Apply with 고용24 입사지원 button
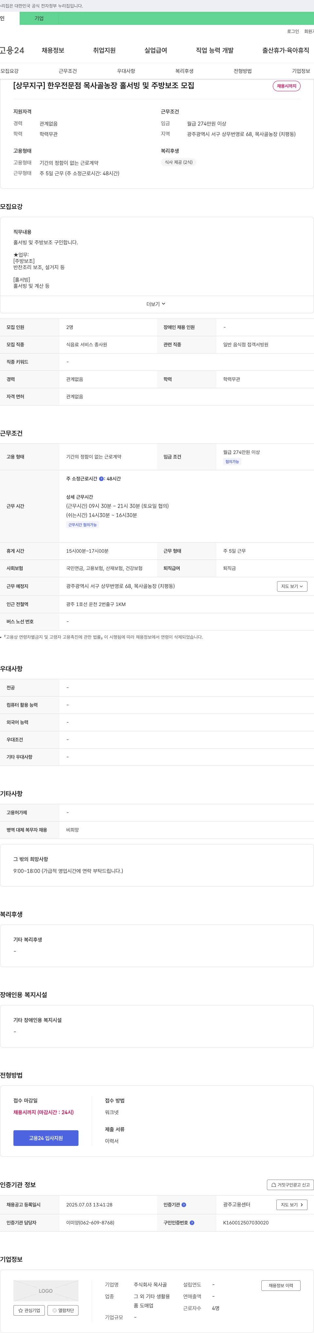314x1333 pixels. pos(46,1138)
